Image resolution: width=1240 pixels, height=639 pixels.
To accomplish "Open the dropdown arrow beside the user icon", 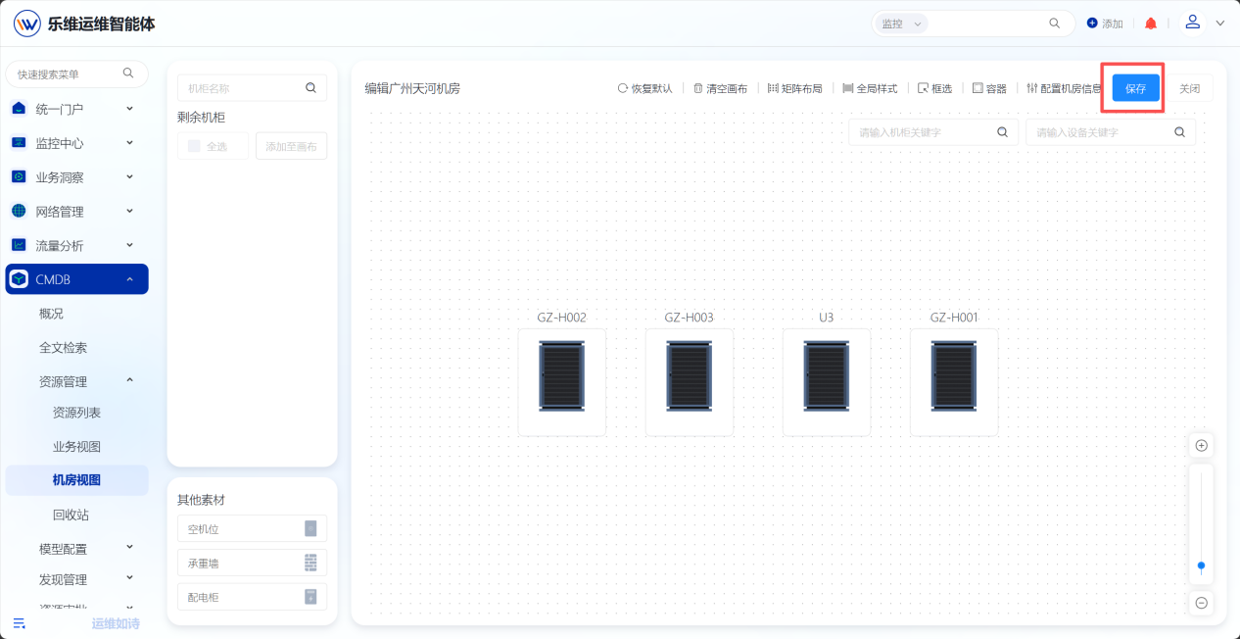I will pos(1219,24).
